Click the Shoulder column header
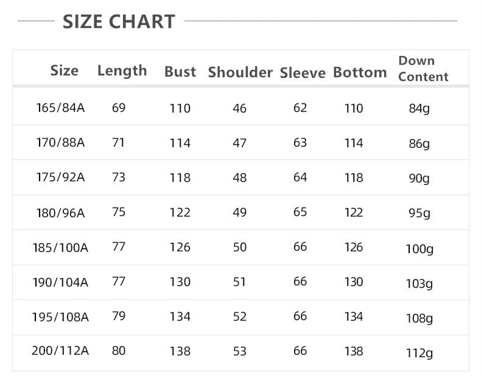481x378 pixels. coord(240,72)
